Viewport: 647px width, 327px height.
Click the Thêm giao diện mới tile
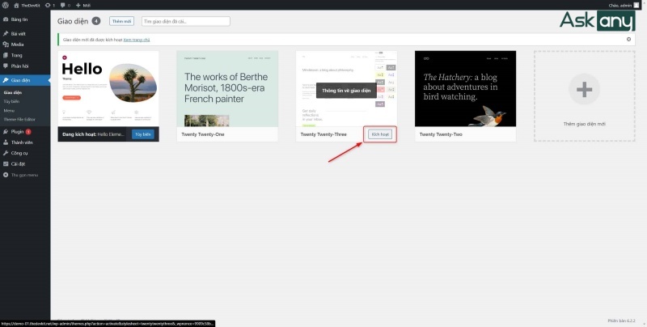(584, 96)
